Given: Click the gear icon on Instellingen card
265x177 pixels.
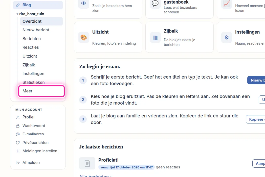Looking at the screenshot, I should [227, 37].
